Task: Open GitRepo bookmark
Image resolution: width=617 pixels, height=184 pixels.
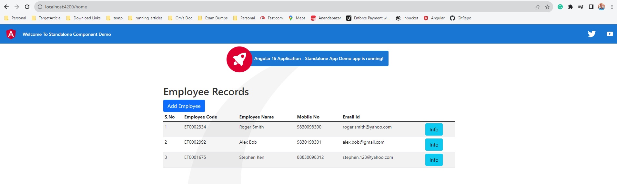Action: (460, 18)
